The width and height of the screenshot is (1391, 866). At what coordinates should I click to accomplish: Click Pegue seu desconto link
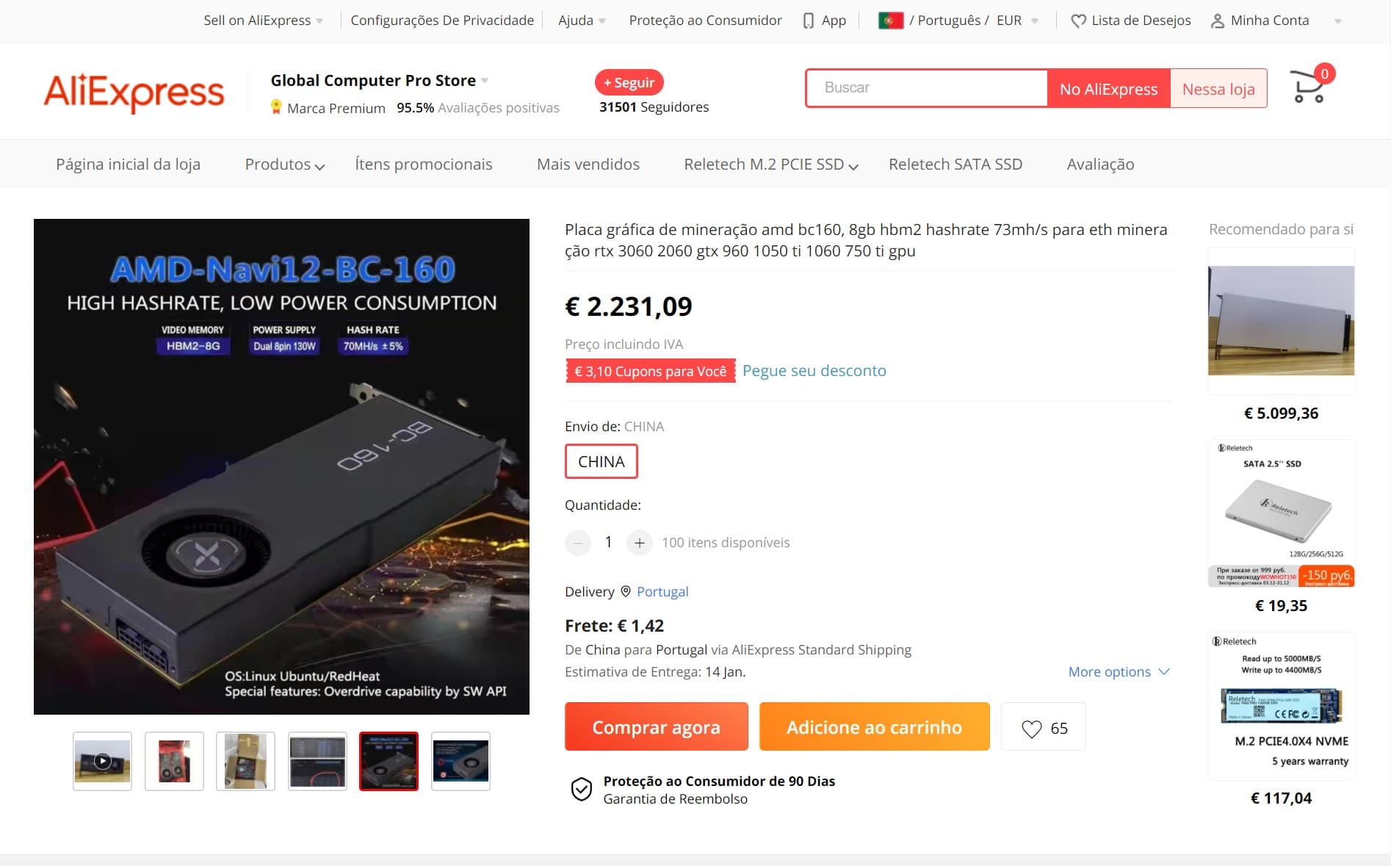814,370
